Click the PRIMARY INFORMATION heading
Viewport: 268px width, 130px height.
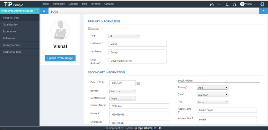coord(104,22)
